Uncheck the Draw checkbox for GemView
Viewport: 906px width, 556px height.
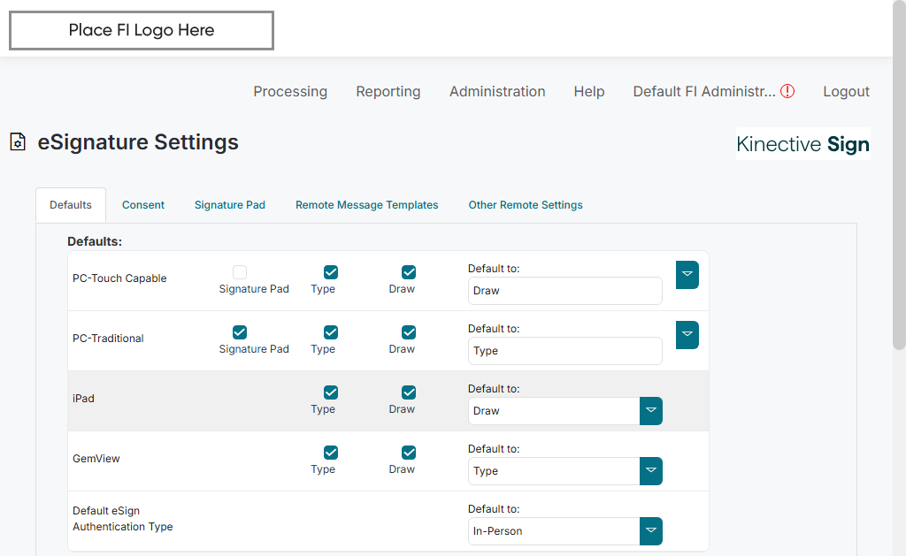[409, 453]
